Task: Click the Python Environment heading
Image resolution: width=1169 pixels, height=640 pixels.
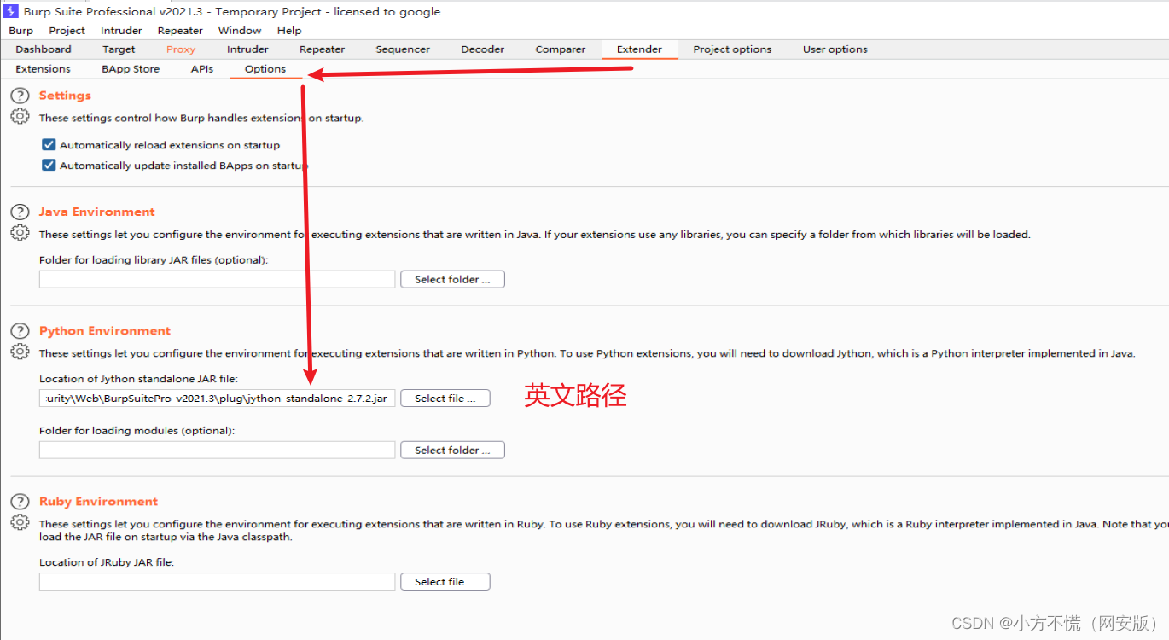Action: coord(105,331)
